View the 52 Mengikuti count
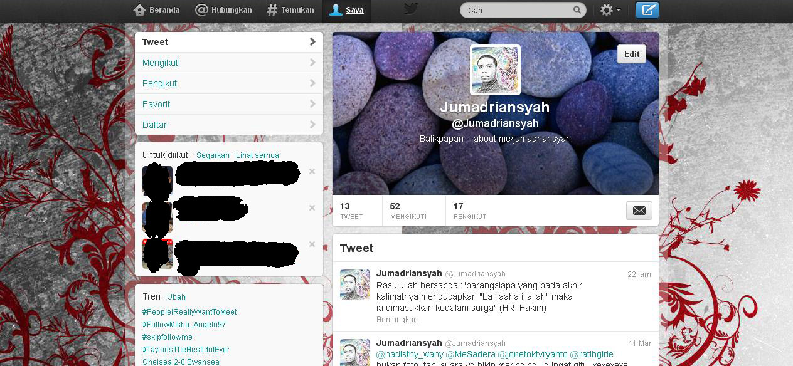The height and width of the screenshot is (366, 793). click(x=408, y=211)
